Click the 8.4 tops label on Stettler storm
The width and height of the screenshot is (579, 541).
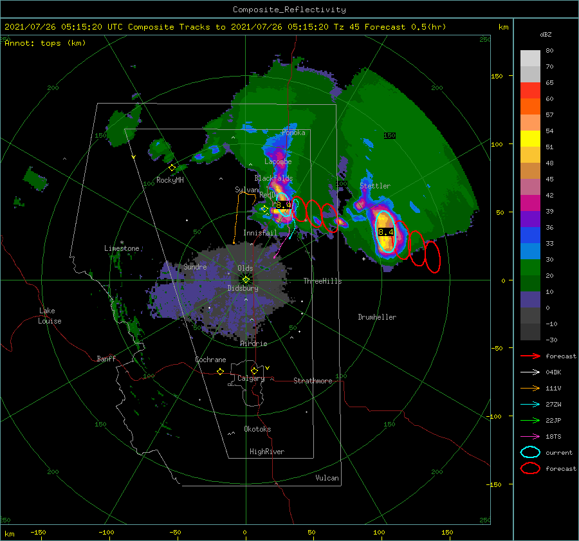386,232
